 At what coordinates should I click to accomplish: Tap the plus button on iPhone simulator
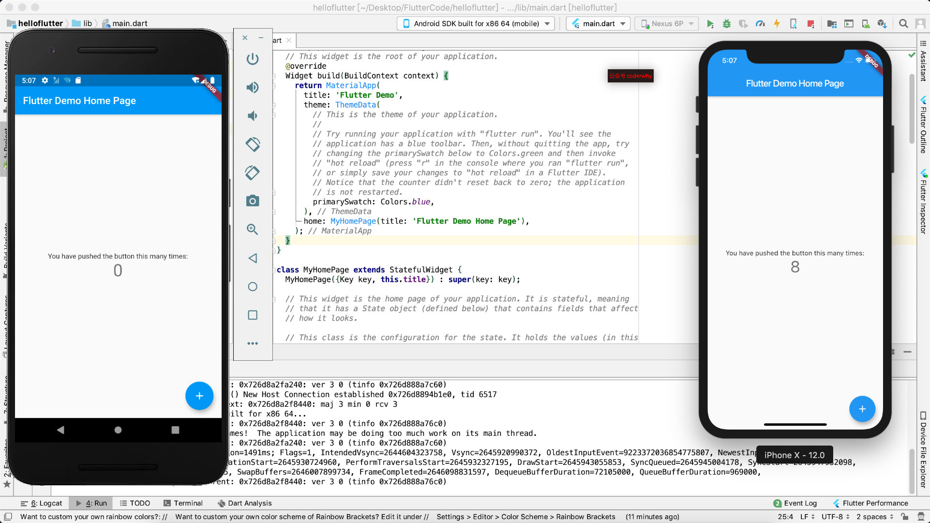coord(862,409)
